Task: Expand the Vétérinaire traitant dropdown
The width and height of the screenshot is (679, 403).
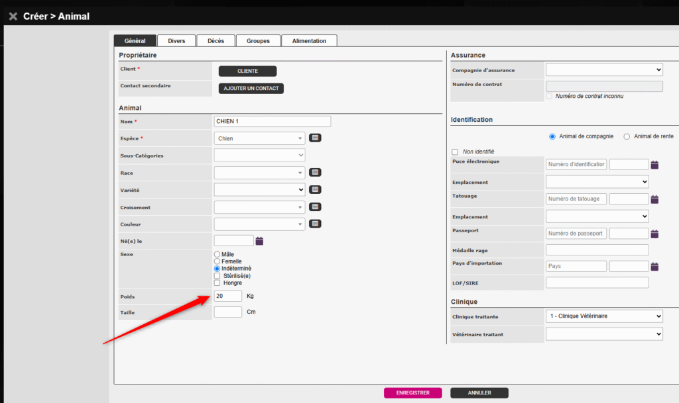Action: tap(603, 334)
